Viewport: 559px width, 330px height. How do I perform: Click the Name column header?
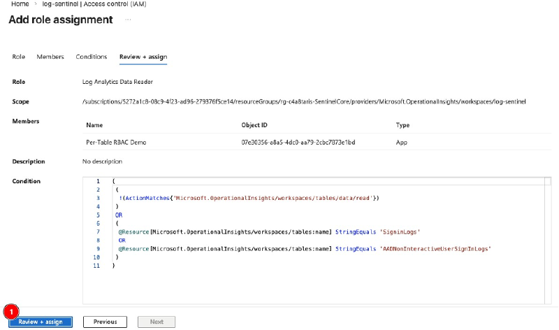click(94, 125)
